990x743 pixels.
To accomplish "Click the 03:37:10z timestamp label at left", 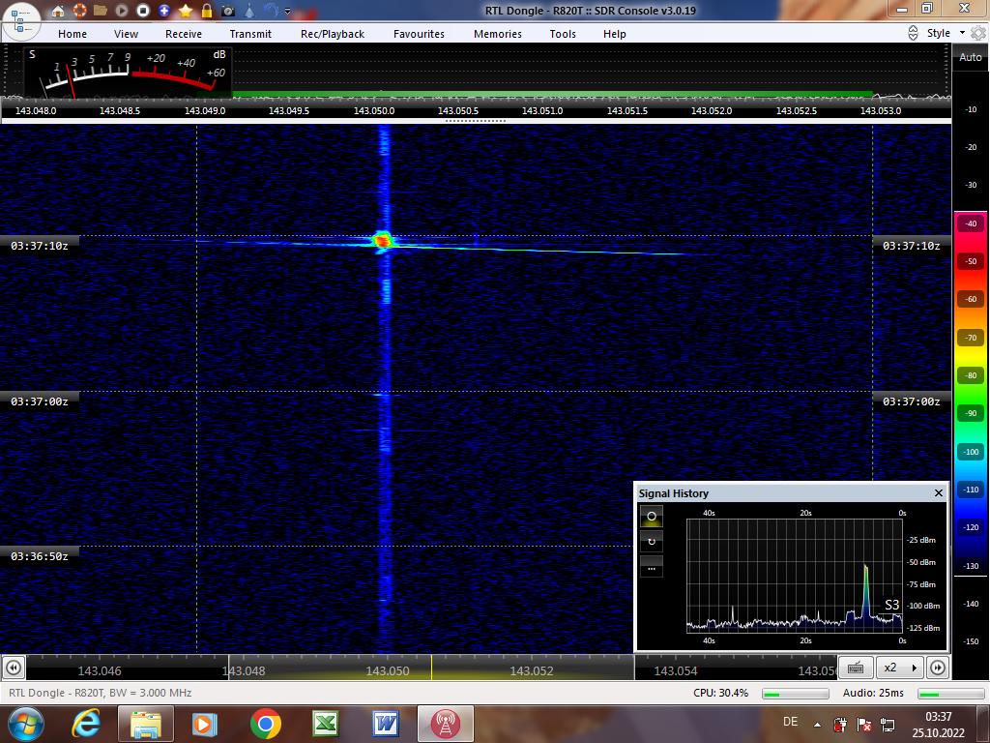I will [x=39, y=245].
